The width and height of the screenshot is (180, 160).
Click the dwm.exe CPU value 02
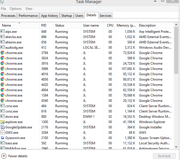110,117
